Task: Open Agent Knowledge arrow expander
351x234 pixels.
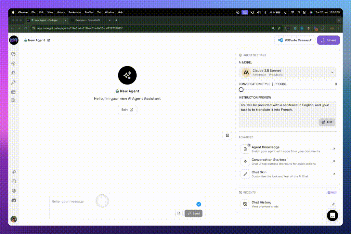Action: [x=333, y=149]
